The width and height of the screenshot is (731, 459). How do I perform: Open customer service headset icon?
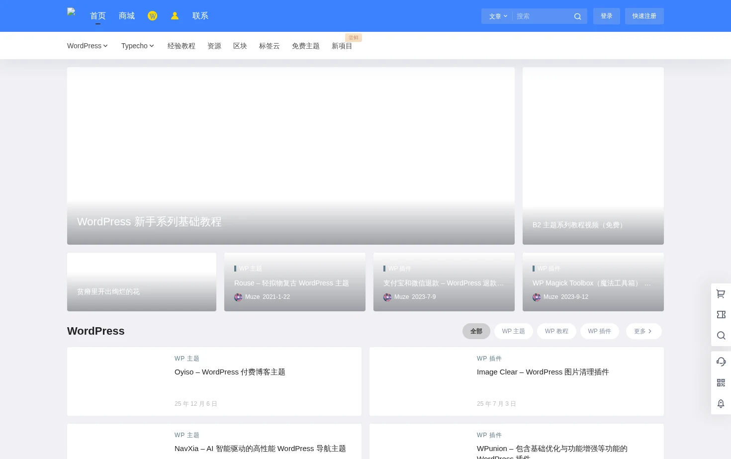tap(721, 362)
